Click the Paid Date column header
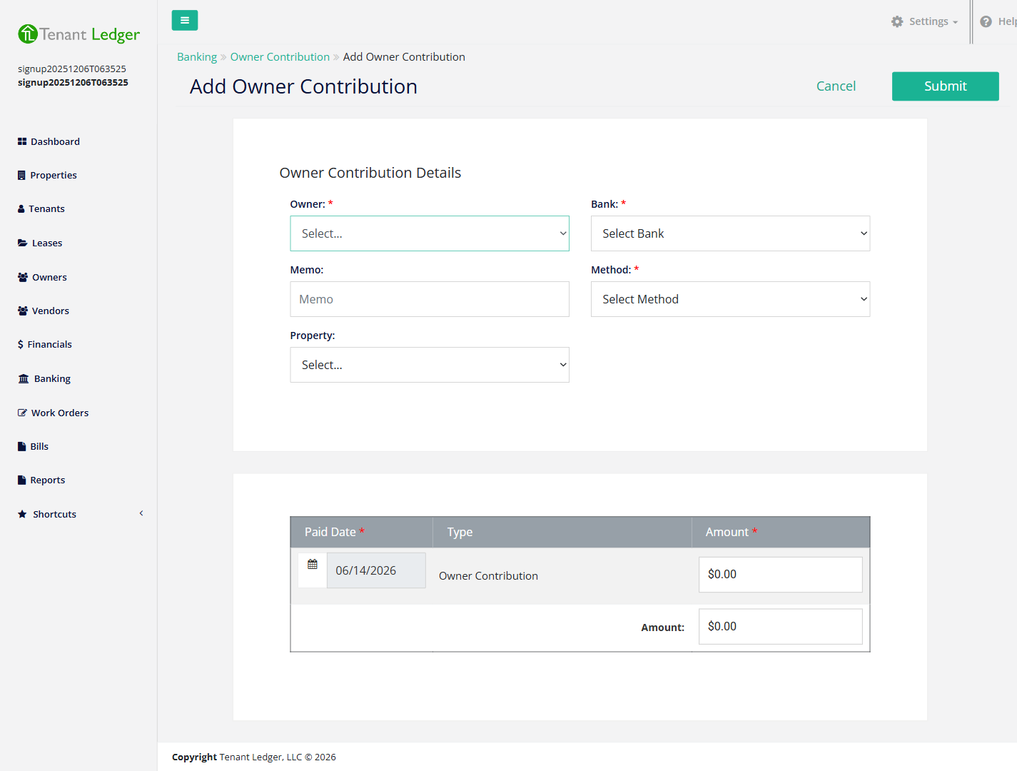The width and height of the screenshot is (1017, 771). click(x=362, y=532)
